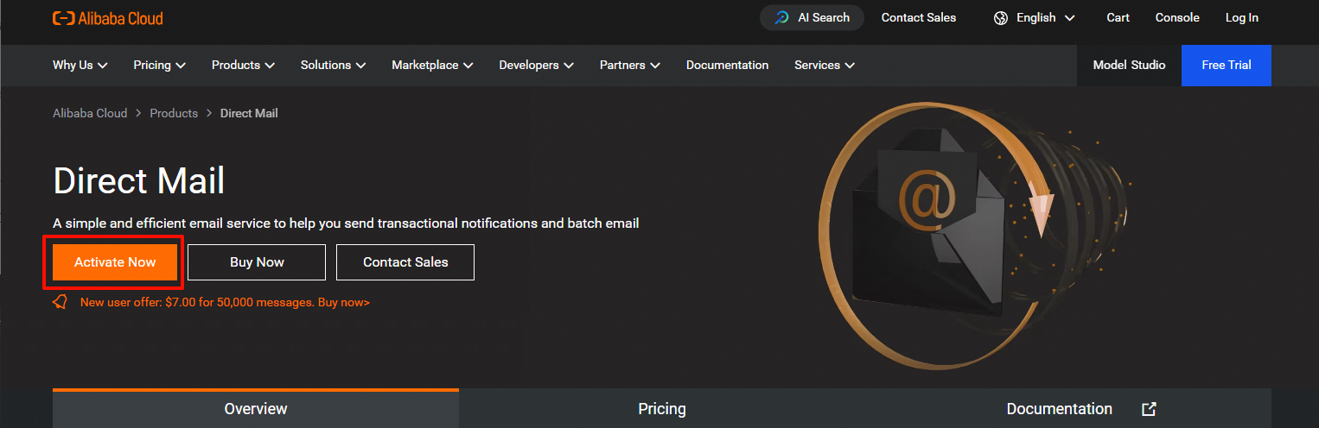Expand the Developers menu

coord(536,65)
